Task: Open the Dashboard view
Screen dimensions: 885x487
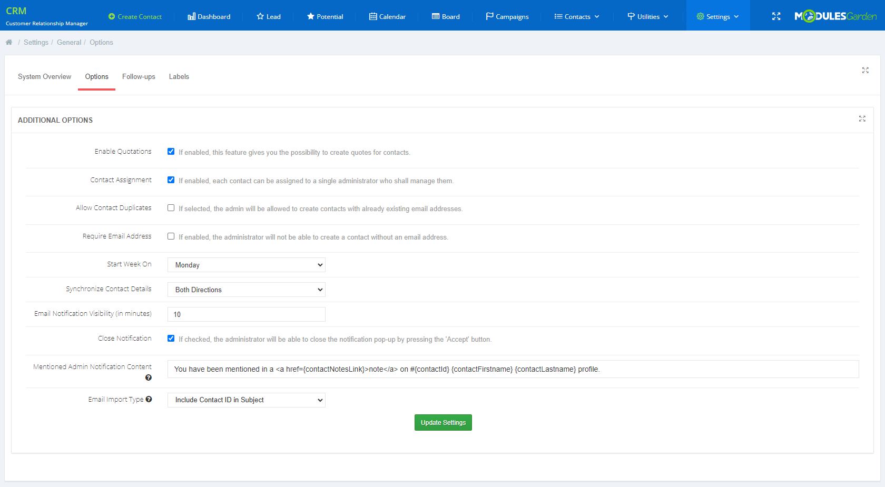Action: coord(209,16)
